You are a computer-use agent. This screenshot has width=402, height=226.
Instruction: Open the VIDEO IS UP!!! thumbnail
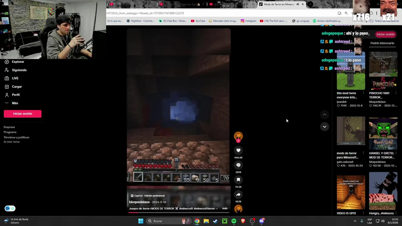351,192
